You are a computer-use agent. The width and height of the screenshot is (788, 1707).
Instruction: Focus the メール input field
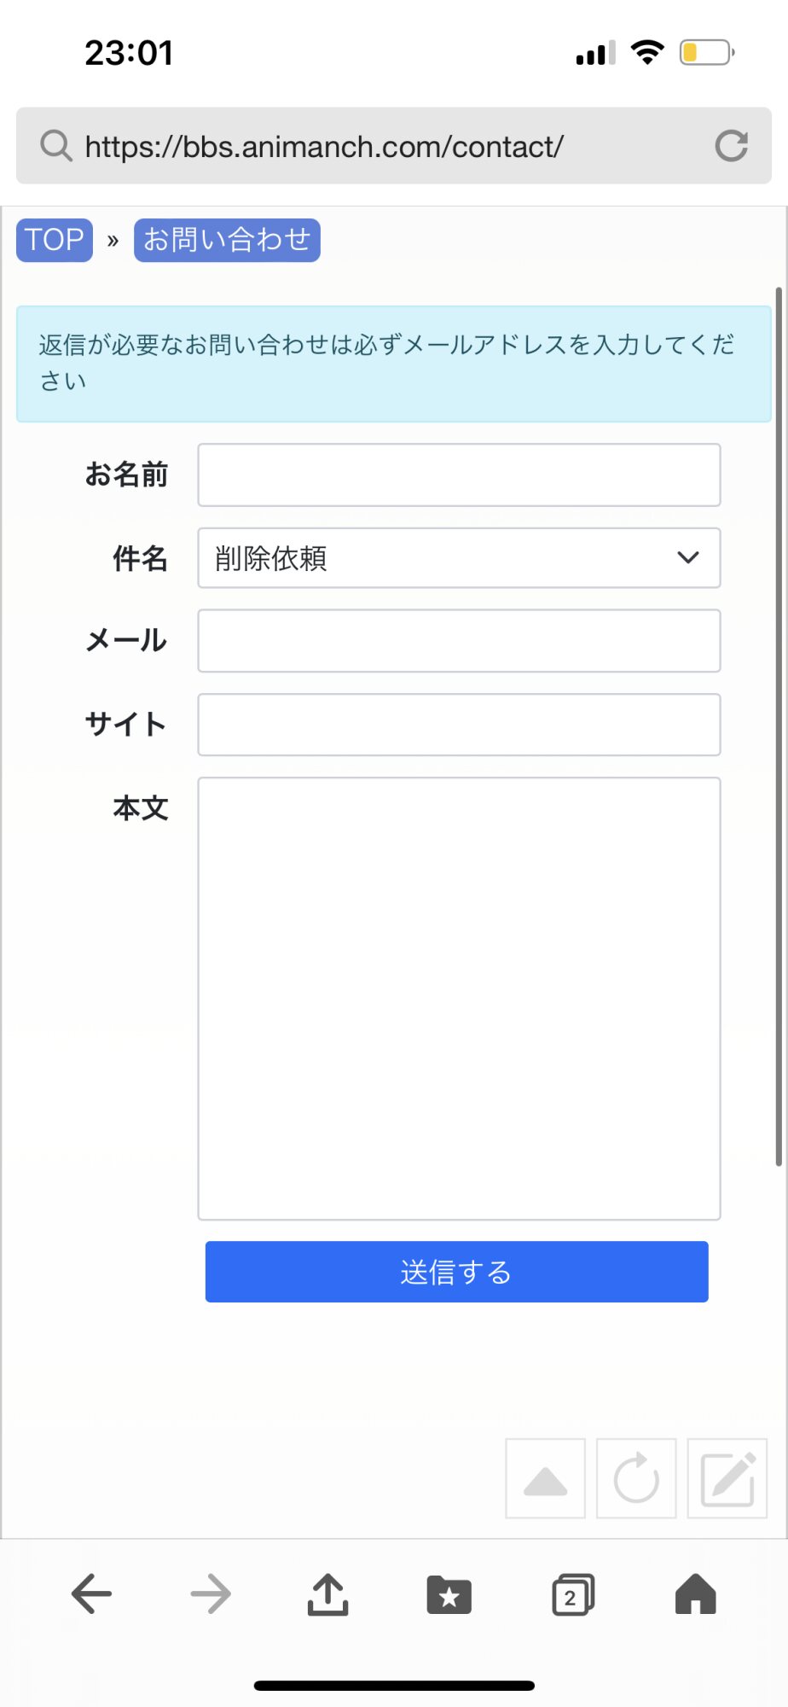pyautogui.click(x=459, y=641)
